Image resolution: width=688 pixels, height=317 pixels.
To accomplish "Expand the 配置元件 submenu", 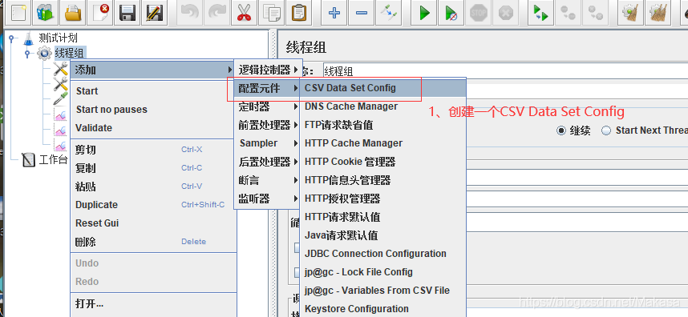I will click(x=268, y=88).
